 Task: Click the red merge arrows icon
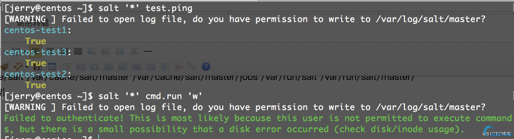(x=178, y=67)
